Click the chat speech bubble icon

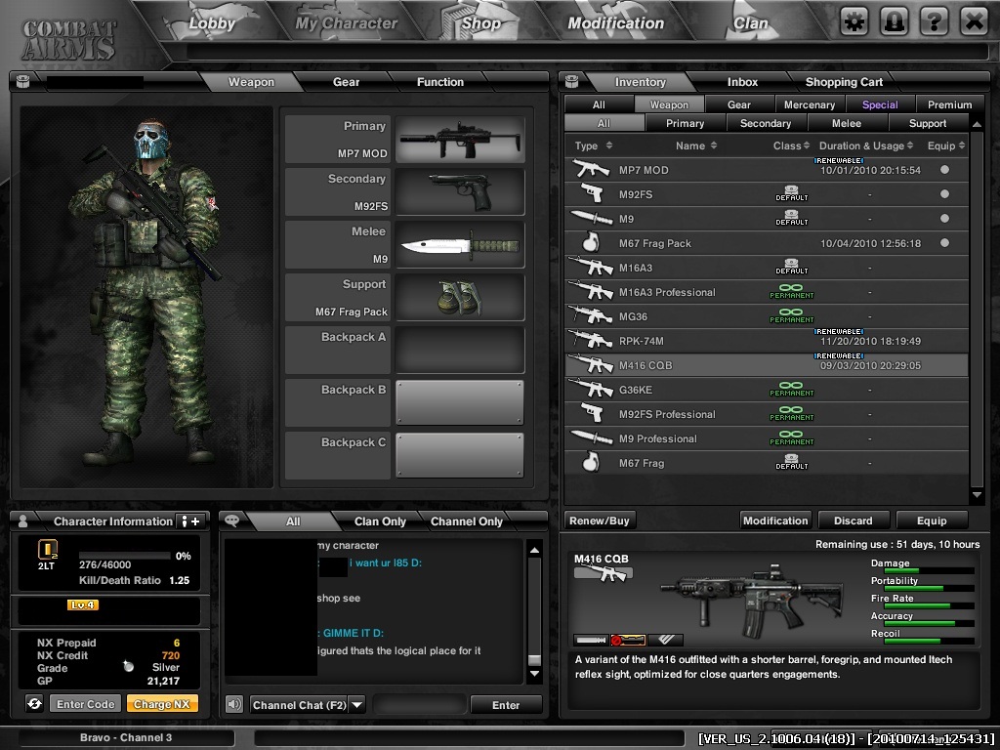click(x=232, y=521)
